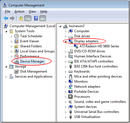
Task: Click the Disk Management icon
Action: click(17, 71)
